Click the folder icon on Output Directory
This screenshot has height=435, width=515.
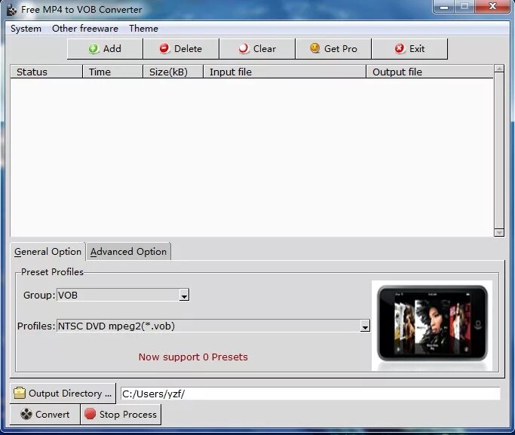pyautogui.click(x=20, y=393)
